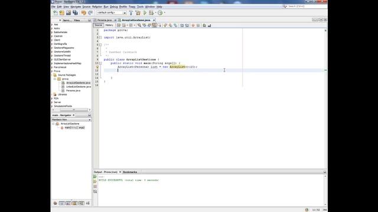Collapse the import fold on line 3

click(100, 38)
